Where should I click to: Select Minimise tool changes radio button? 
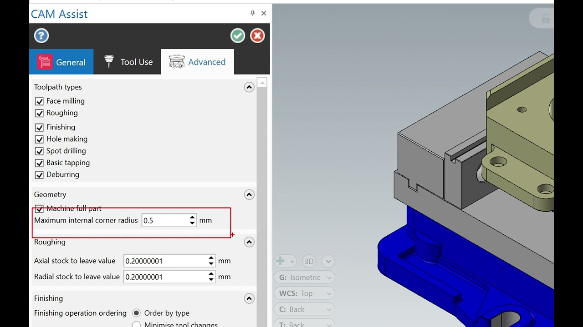point(136,325)
